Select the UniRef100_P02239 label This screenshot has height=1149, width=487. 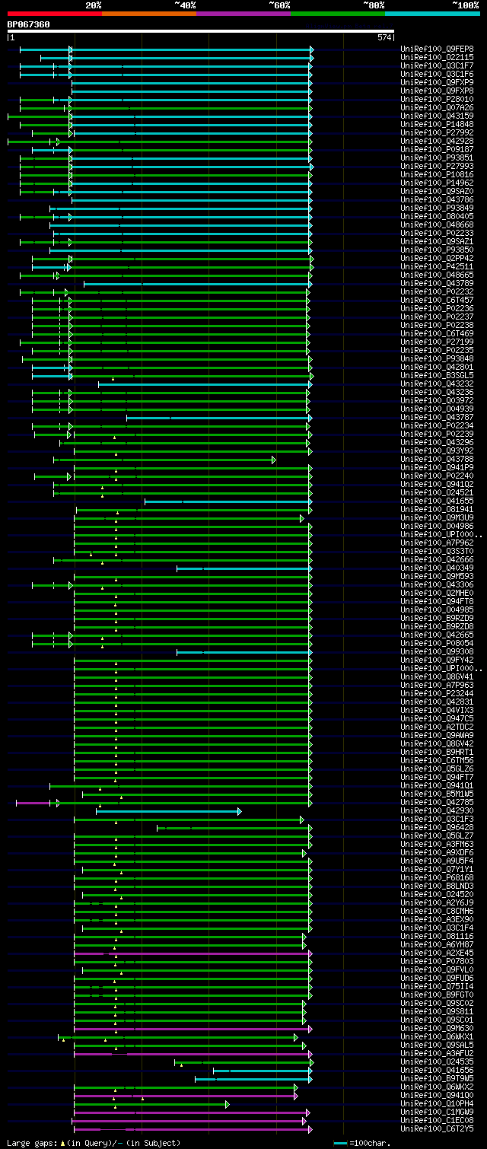(436, 434)
